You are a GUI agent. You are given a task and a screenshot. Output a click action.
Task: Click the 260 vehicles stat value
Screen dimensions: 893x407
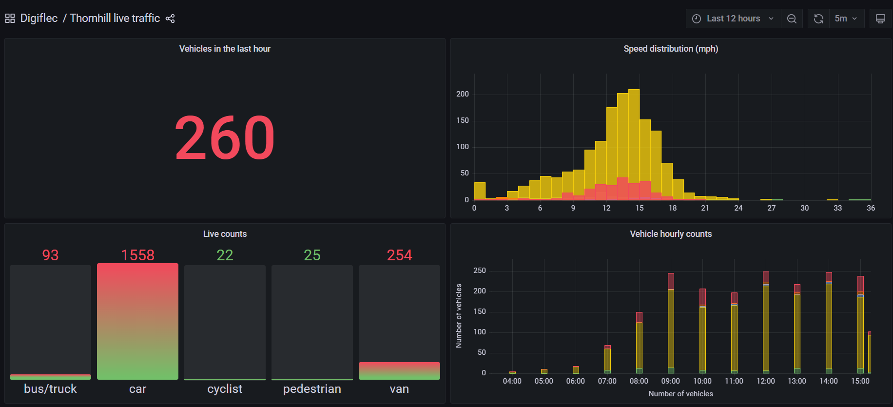(225, 138)
